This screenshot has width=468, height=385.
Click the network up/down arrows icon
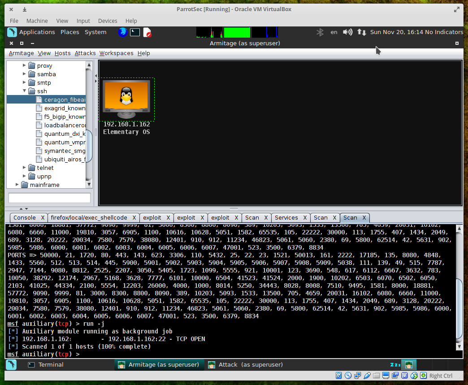(361, 32)
